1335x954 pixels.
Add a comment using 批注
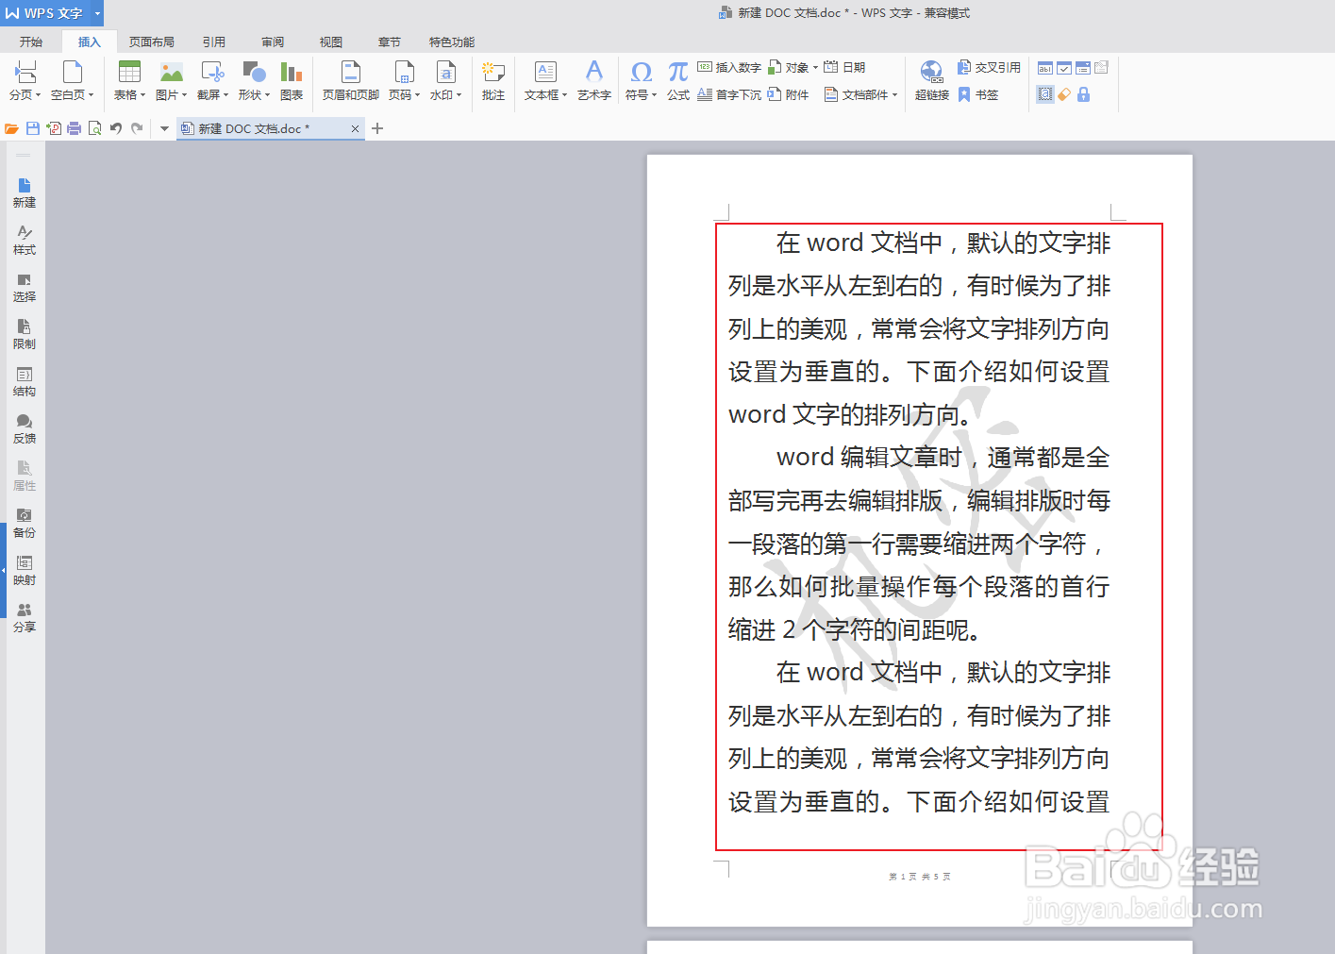(x=492, y=80)
